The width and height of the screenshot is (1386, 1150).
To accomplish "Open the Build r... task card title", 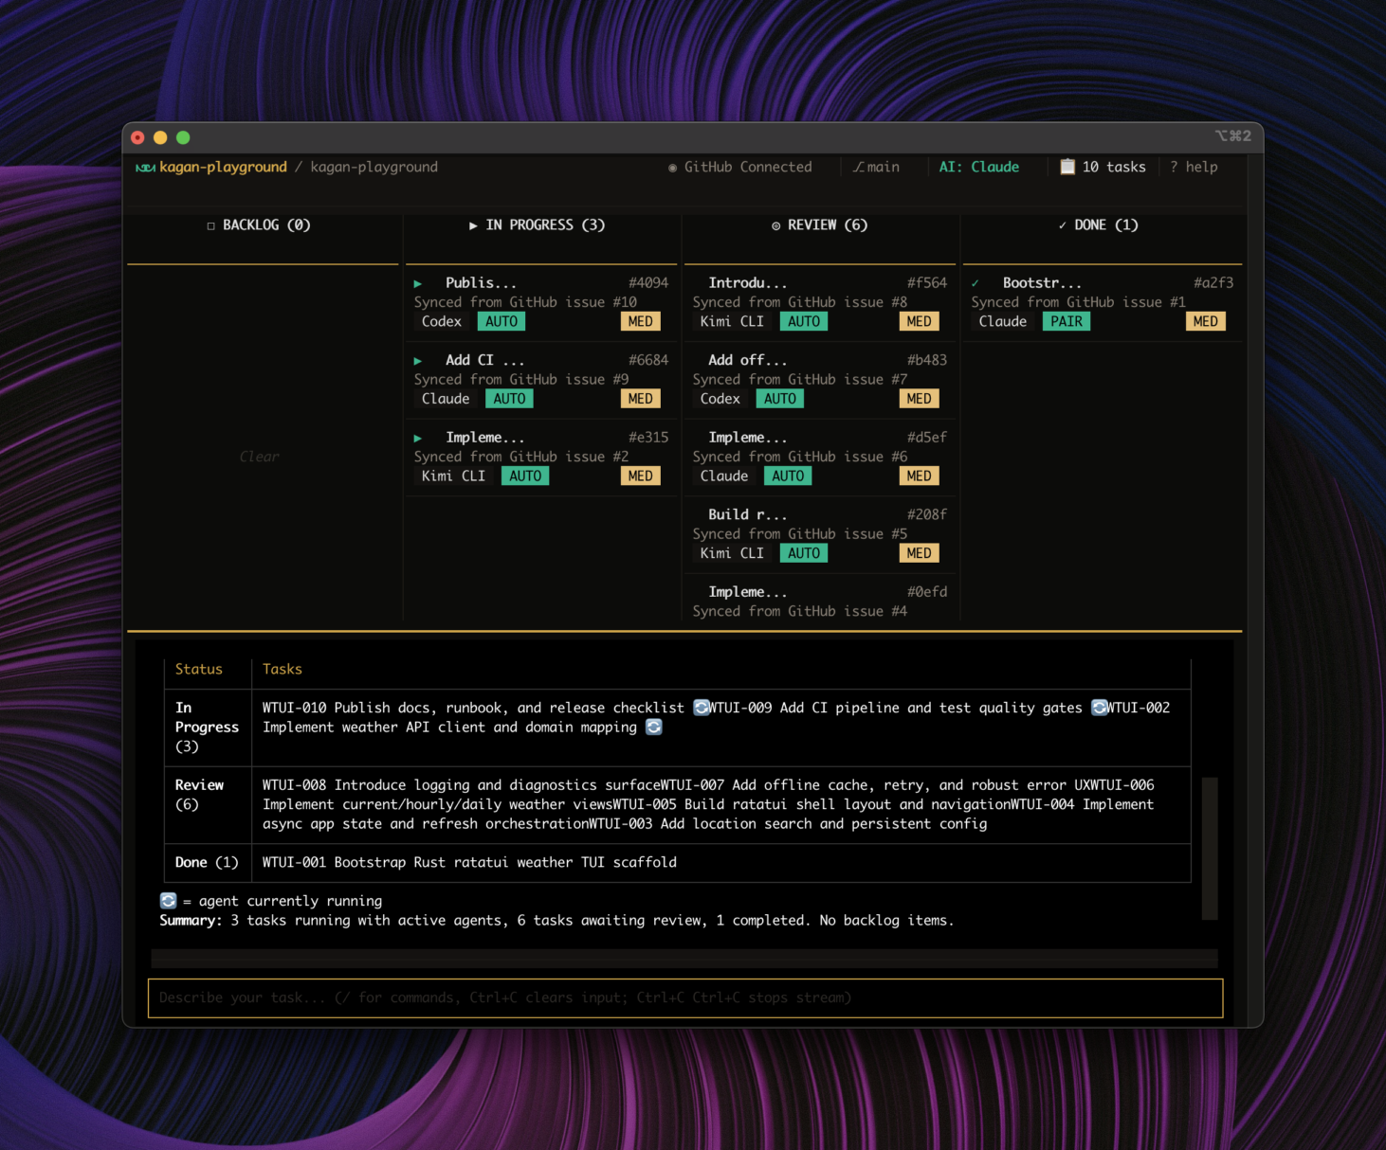I will (x=747, y=515).
